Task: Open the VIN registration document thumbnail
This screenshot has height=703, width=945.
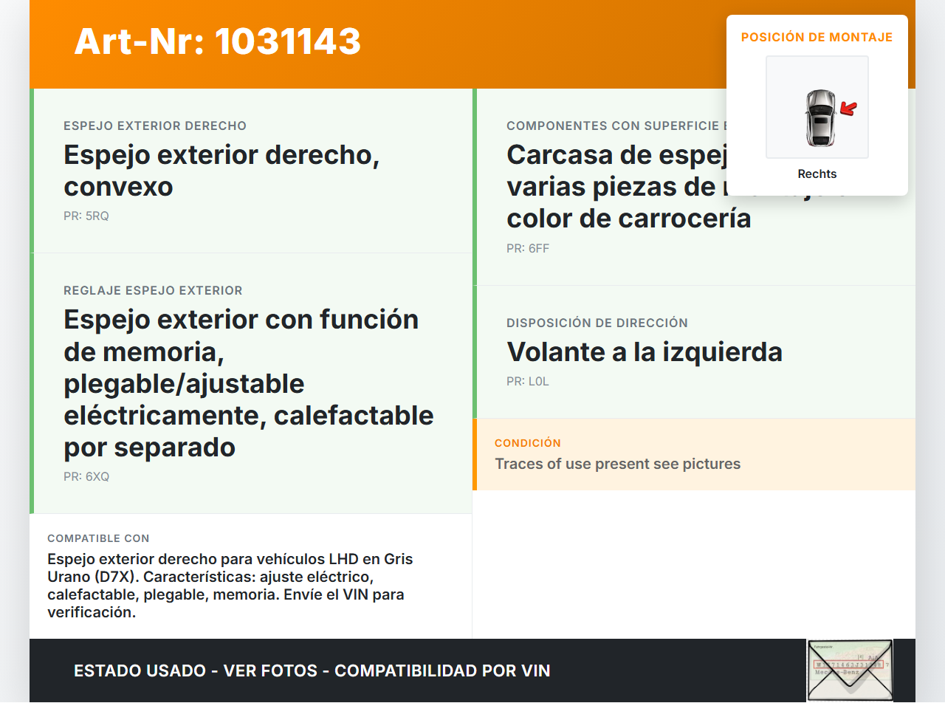Action: [x=850, y=671]
